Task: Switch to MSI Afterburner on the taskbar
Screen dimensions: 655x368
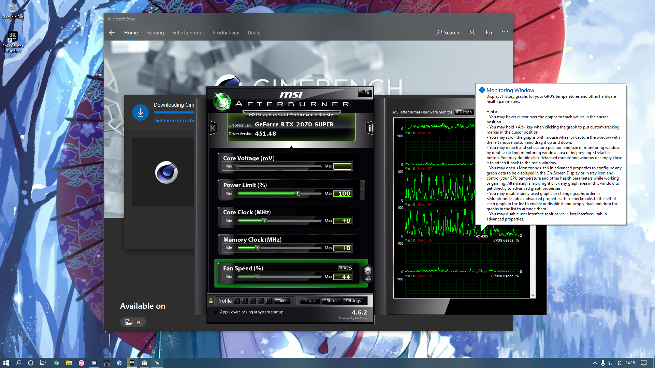Action: point(157,363)
